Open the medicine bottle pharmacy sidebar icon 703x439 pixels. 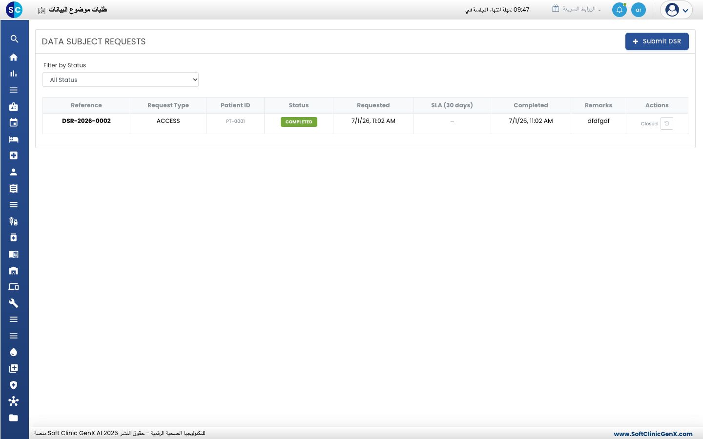[14, 238]
